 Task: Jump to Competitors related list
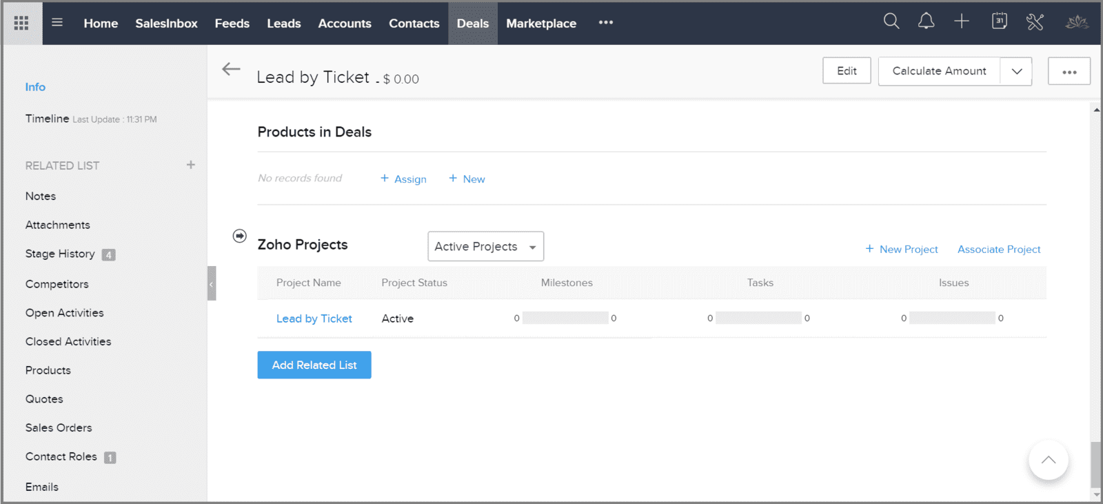click(57, 284)
